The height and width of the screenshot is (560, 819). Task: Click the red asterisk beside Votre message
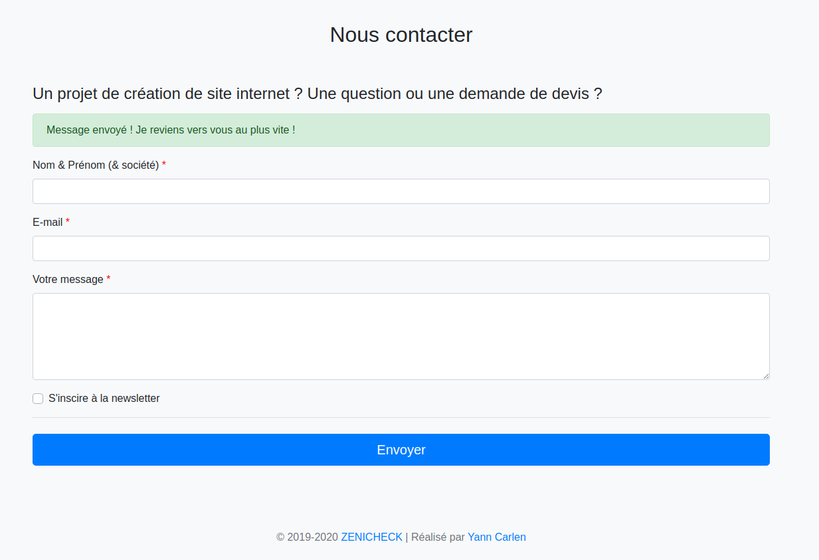click(108, 278)
